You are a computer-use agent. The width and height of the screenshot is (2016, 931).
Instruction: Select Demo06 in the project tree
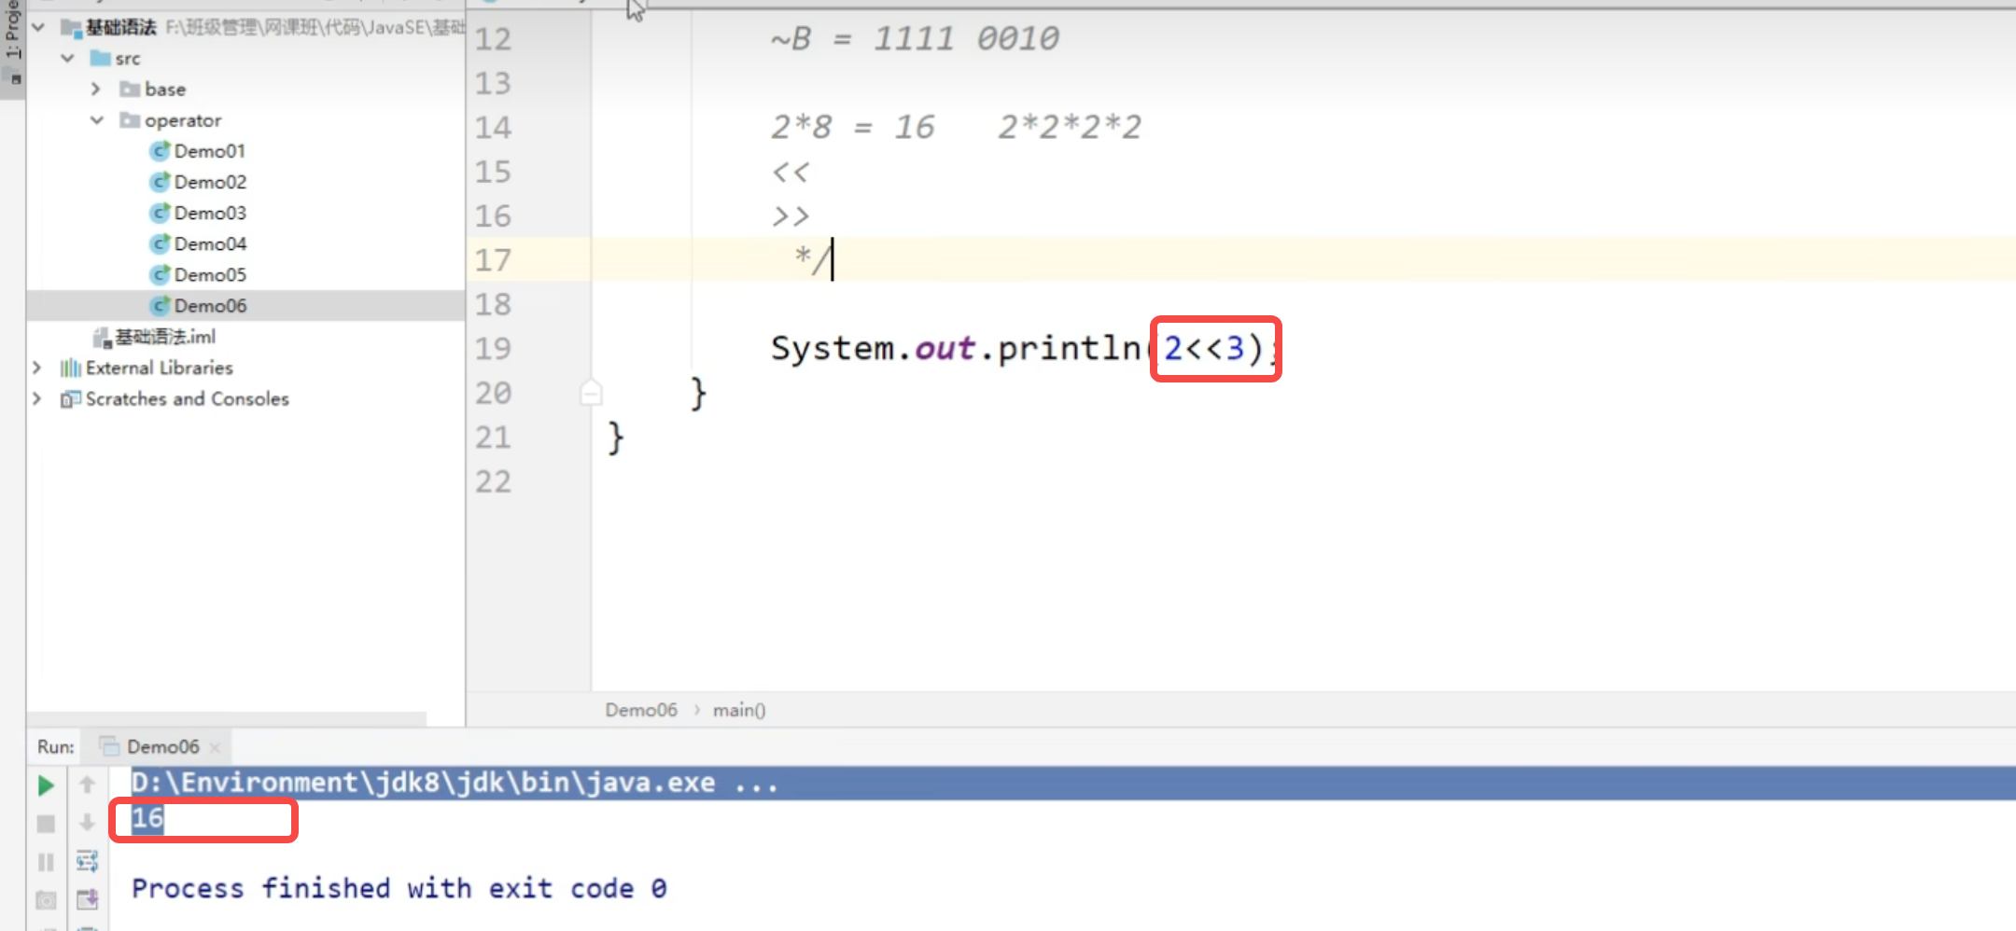coord(245,305)
